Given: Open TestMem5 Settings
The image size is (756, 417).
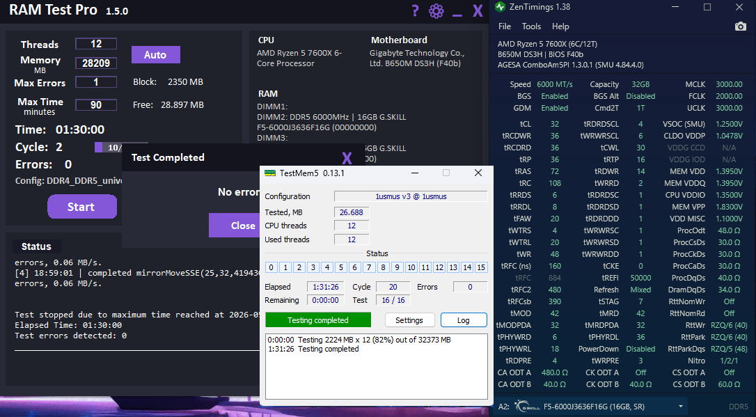Looking at the screenshot, I should [x=409, y=320].
